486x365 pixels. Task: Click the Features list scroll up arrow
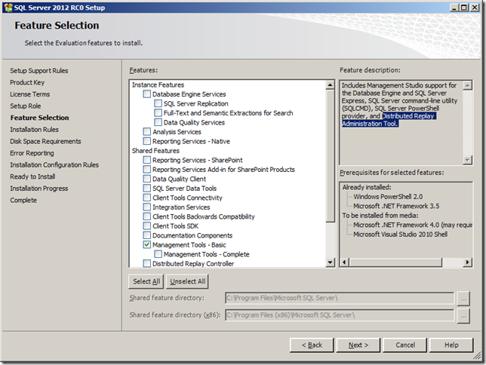coord(331,84)
